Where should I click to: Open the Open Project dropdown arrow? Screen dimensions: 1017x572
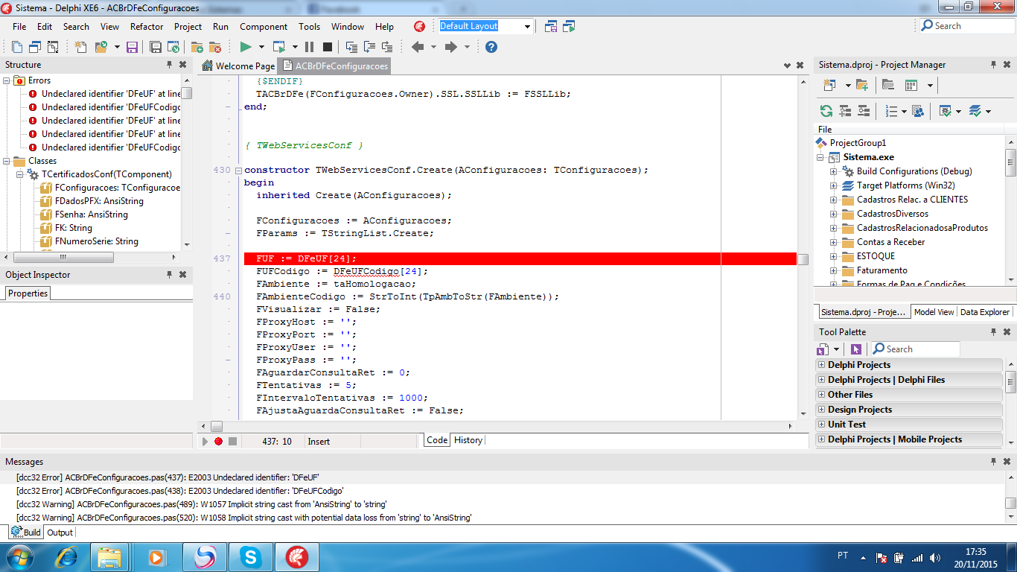[x=117, y=47]
